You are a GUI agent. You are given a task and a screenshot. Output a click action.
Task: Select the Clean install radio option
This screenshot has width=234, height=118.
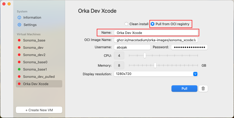click(x=126, y=24)
